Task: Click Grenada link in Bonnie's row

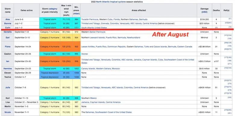Action: click(x=105, y=24)
